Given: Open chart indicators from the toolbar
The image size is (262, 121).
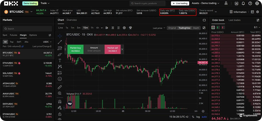Looking at the screenshot, I should pyautogui.click(x=113, y=28).
